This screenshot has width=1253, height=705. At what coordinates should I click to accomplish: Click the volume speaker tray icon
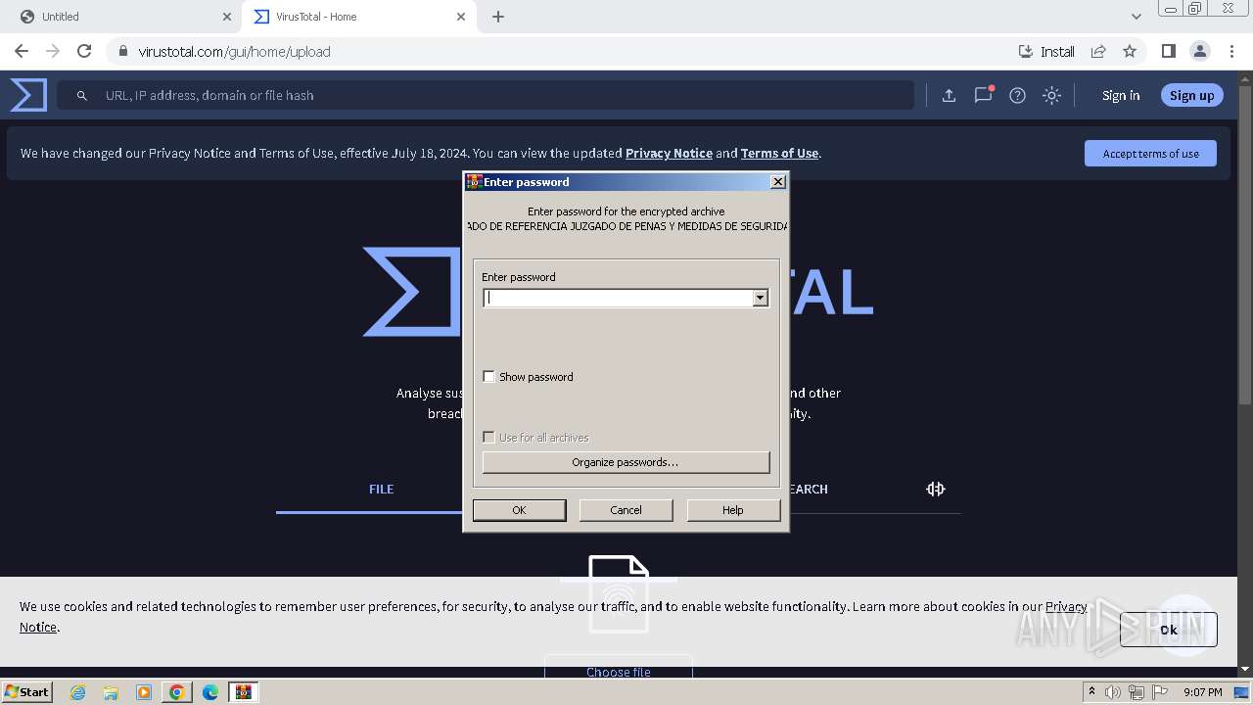[x=1113, y=692]
